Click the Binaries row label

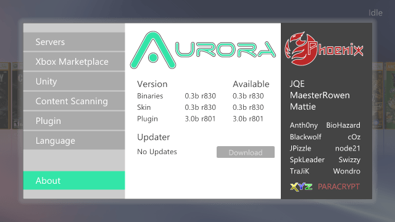[x=150, y=96]
